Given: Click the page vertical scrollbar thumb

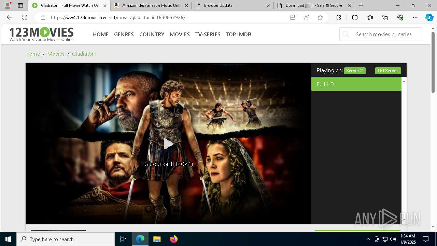Looking at the screenshot, I should coord(433,62).
